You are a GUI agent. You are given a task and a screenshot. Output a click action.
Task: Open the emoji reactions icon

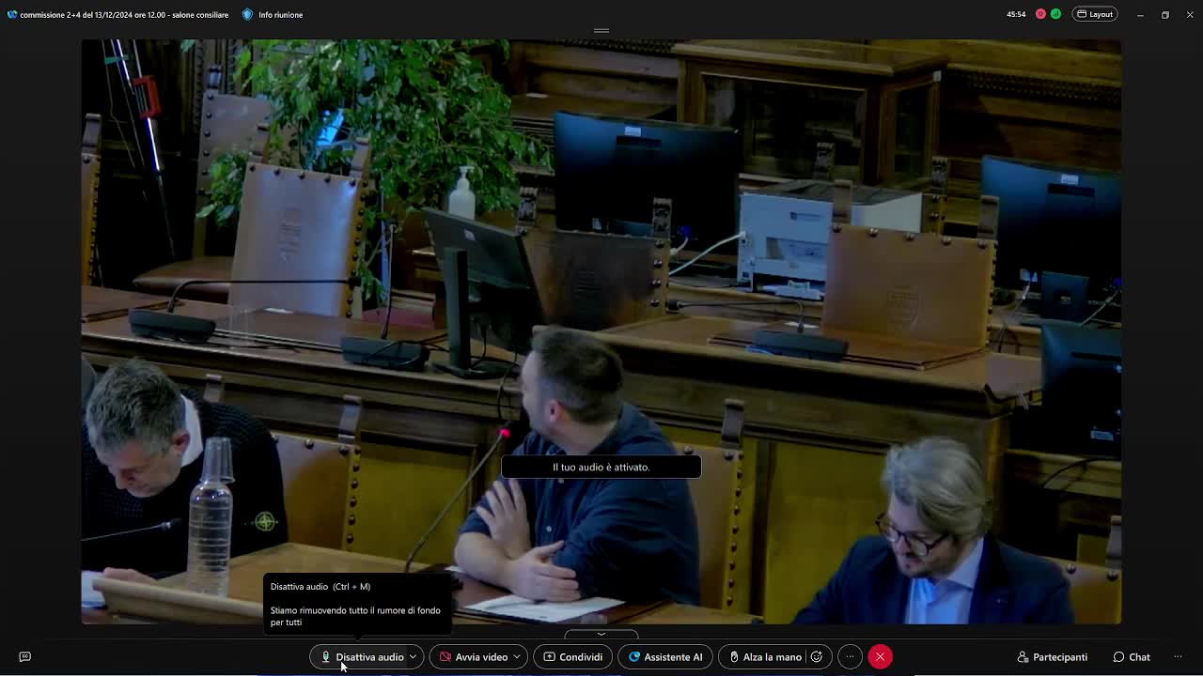coord(817,657)
